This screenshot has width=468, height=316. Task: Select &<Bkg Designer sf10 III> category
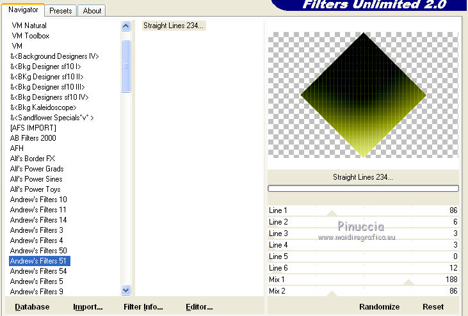(x=47, y=87)
